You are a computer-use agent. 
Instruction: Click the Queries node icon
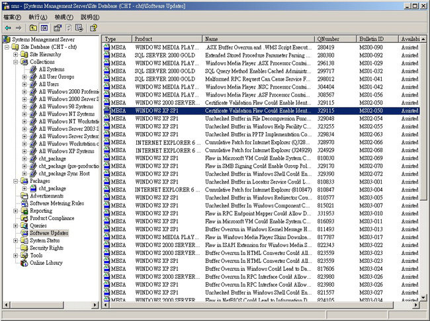point(24,225)
